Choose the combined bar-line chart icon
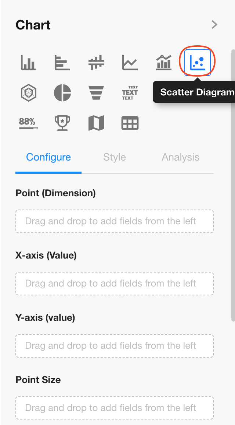 coord(164,63)
